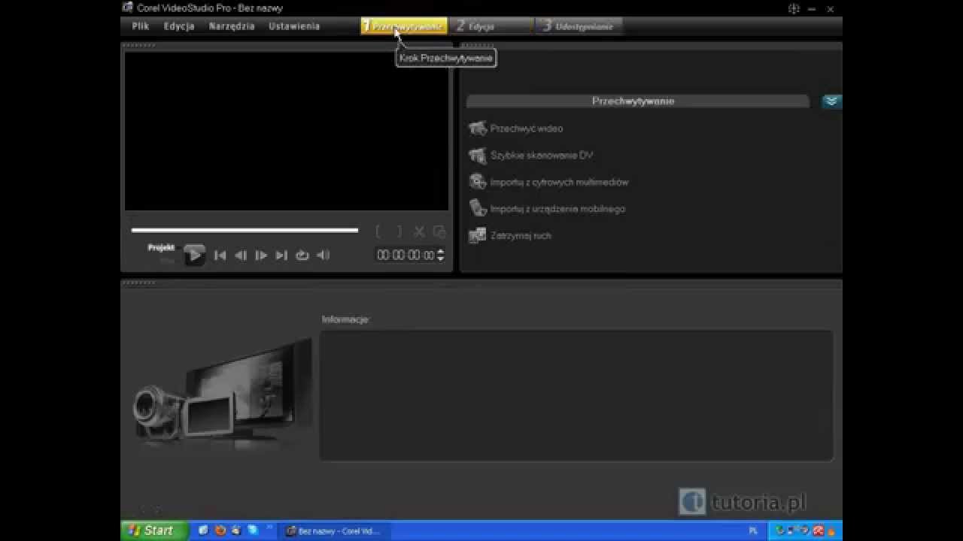The image size is (963, 541).
Task: Click the black video preview window
Action: [x=287, y=131]
